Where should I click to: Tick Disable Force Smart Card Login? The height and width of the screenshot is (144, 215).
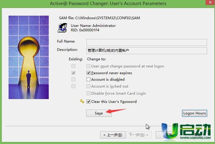[89, 93]
